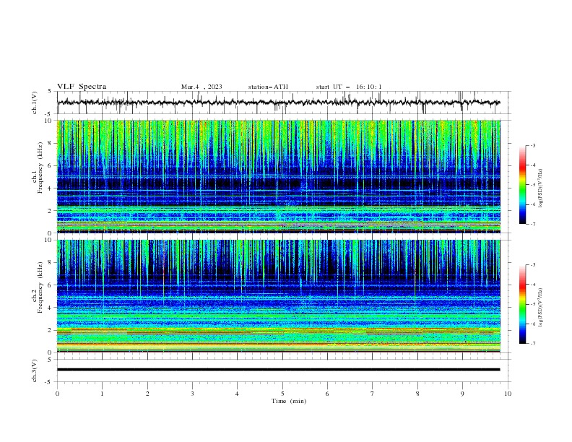
Task: Click the ch.2 spectrogram panel
Action: pyautogui.click(x=279, y=296)
